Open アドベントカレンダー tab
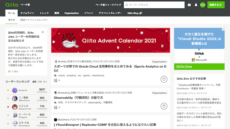Screen dimensions: 230x129 pyautogui.click(x=110, y=13)
